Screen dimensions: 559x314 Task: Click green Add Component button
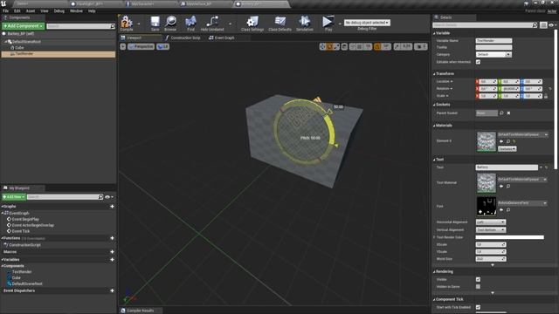click(24, 26)
